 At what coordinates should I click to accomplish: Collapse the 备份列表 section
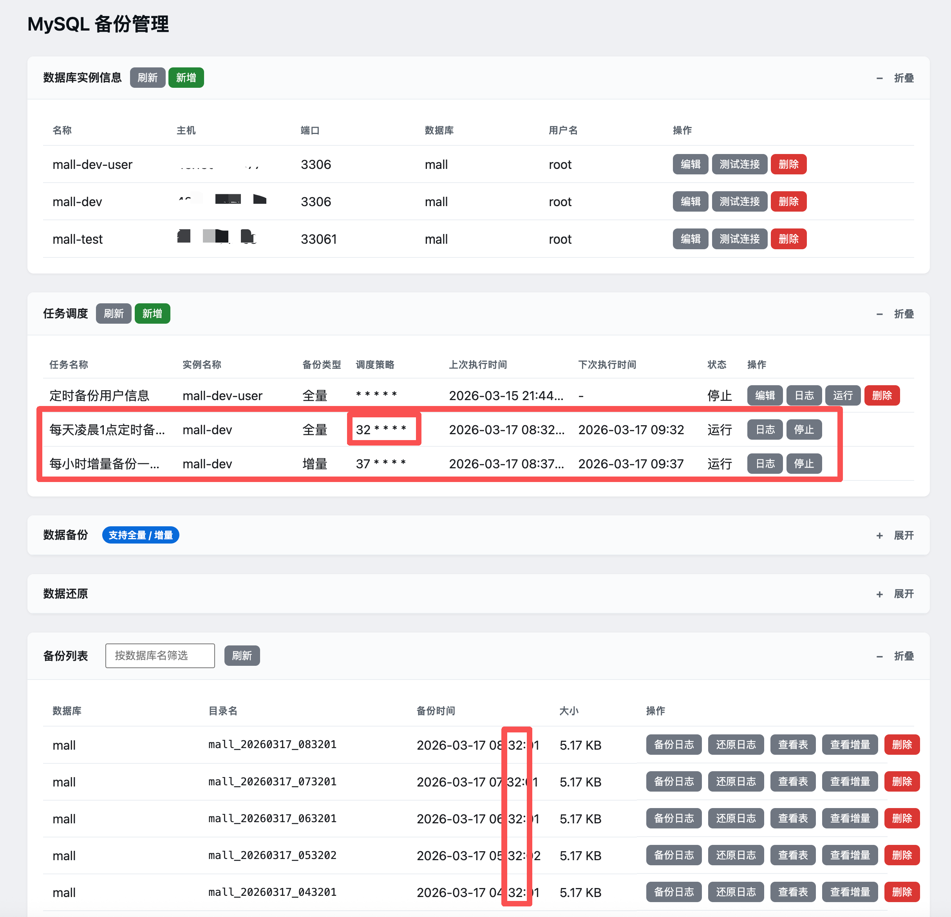pyautogui.click(x=896, y=656)
